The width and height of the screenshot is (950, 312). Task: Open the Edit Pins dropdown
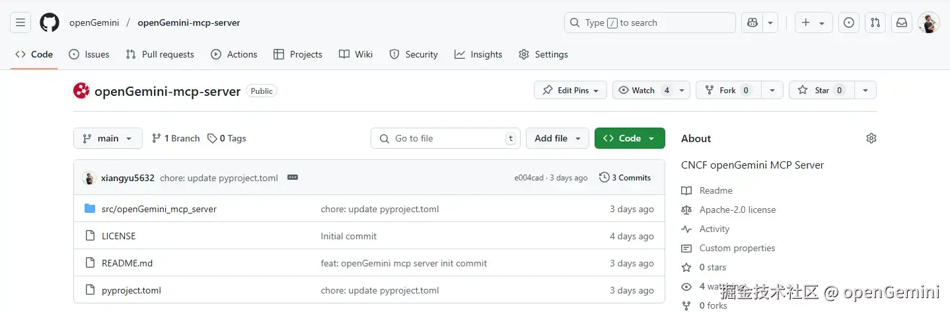click(570, 91)
